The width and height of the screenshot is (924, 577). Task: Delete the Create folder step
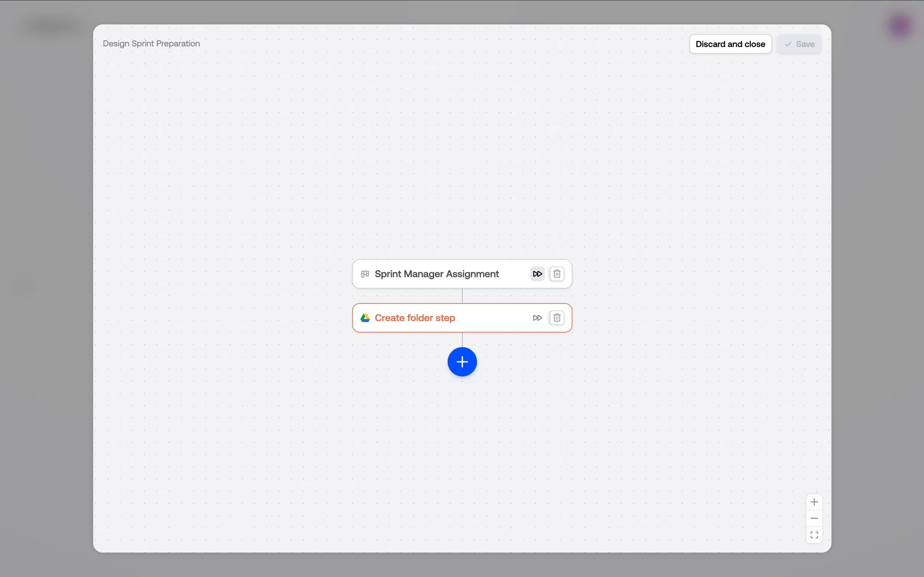point(557,318)
